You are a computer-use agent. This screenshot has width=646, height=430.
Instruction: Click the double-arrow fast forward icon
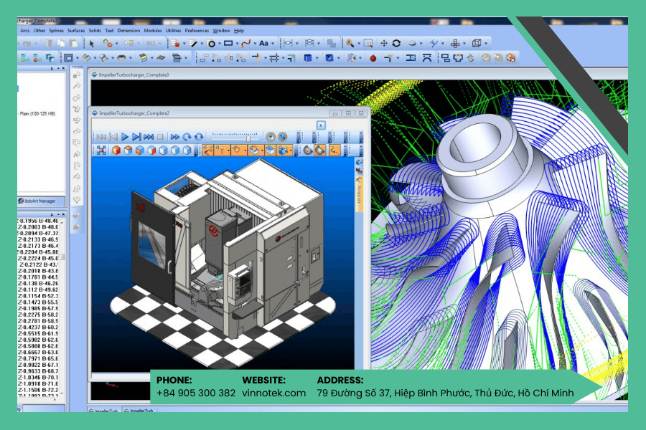[175, 137]
